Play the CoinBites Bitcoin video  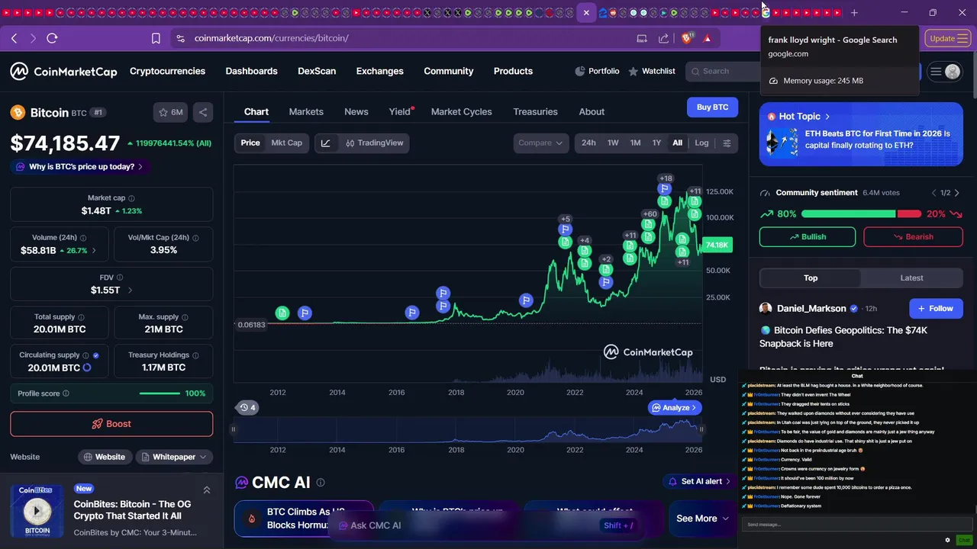tap(37, 511)
